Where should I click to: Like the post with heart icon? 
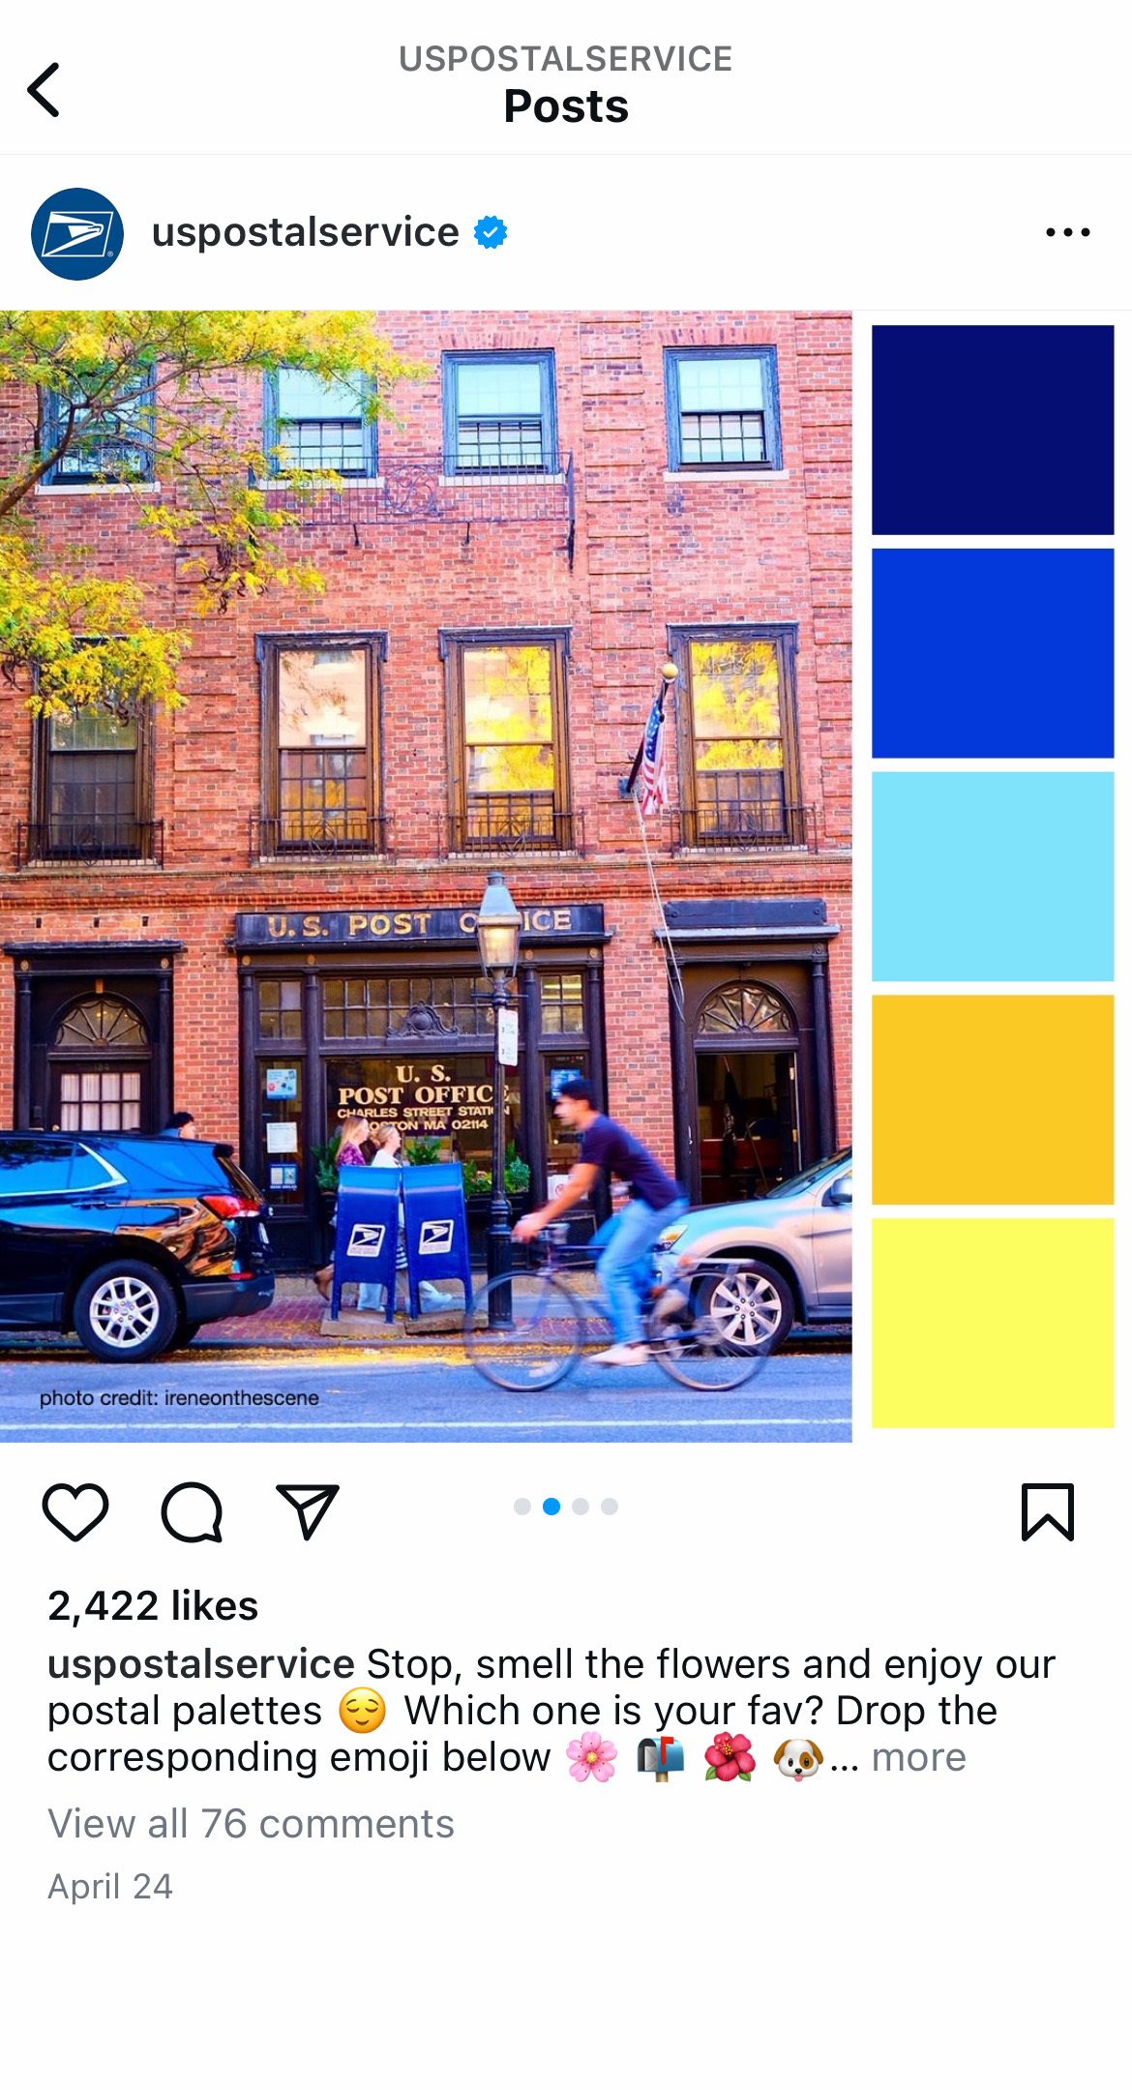click(x=75, y=1511)
